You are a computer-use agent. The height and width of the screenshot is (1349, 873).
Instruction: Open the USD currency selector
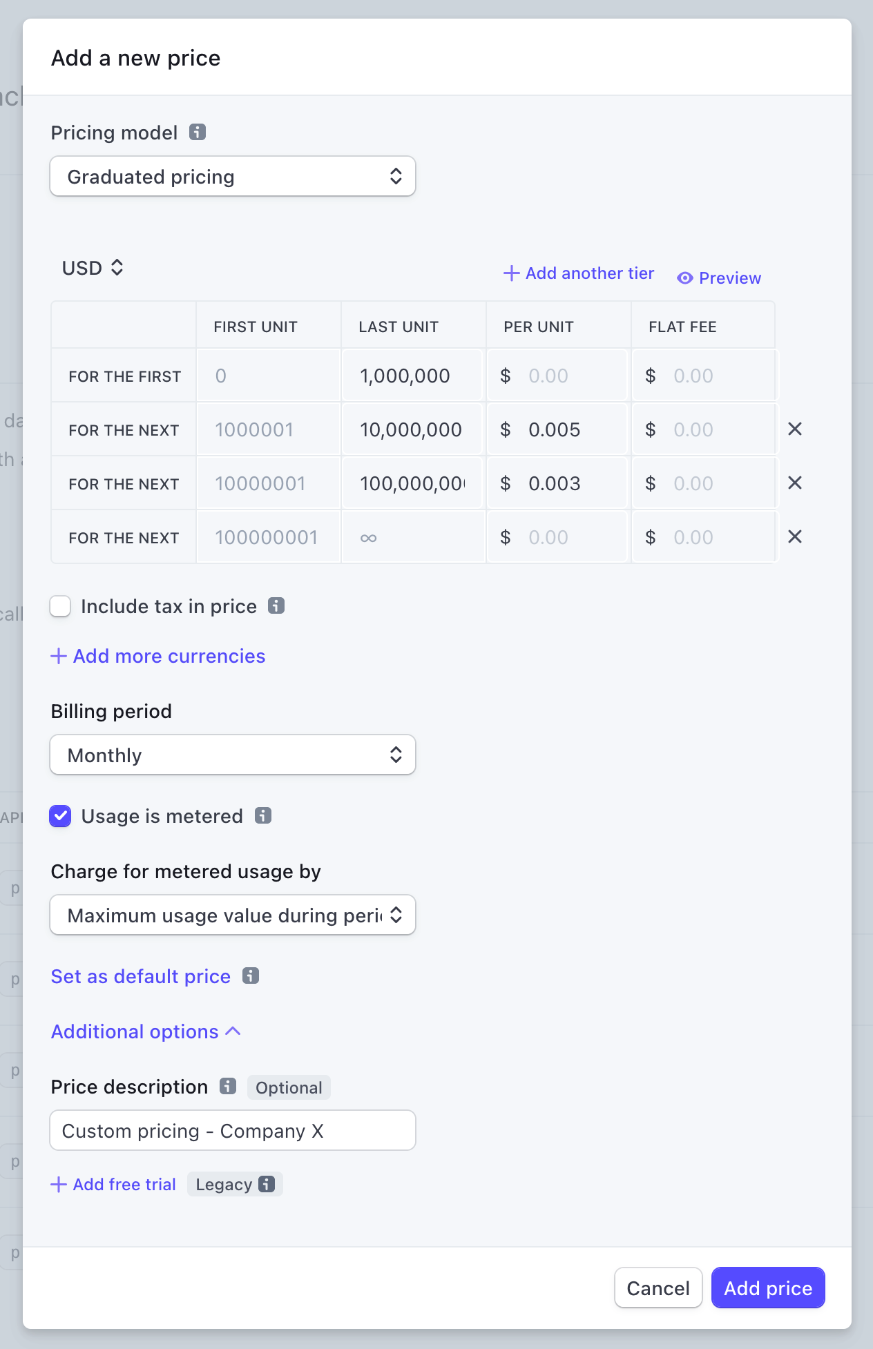[93, 268]
